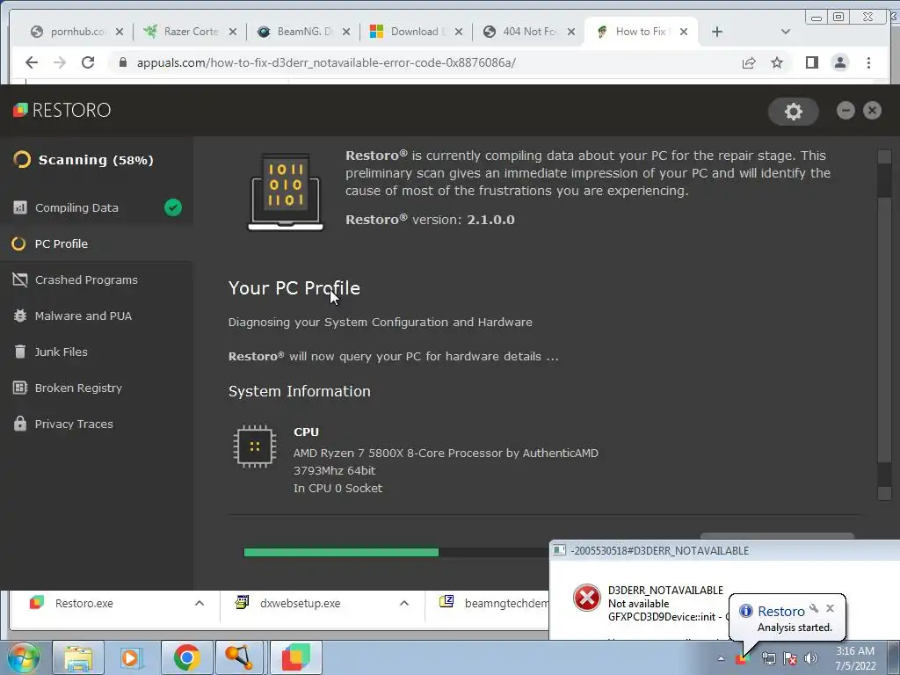
Task: Open Crashed Programs section
Action: pyautogui.click(x=97, y=280)
